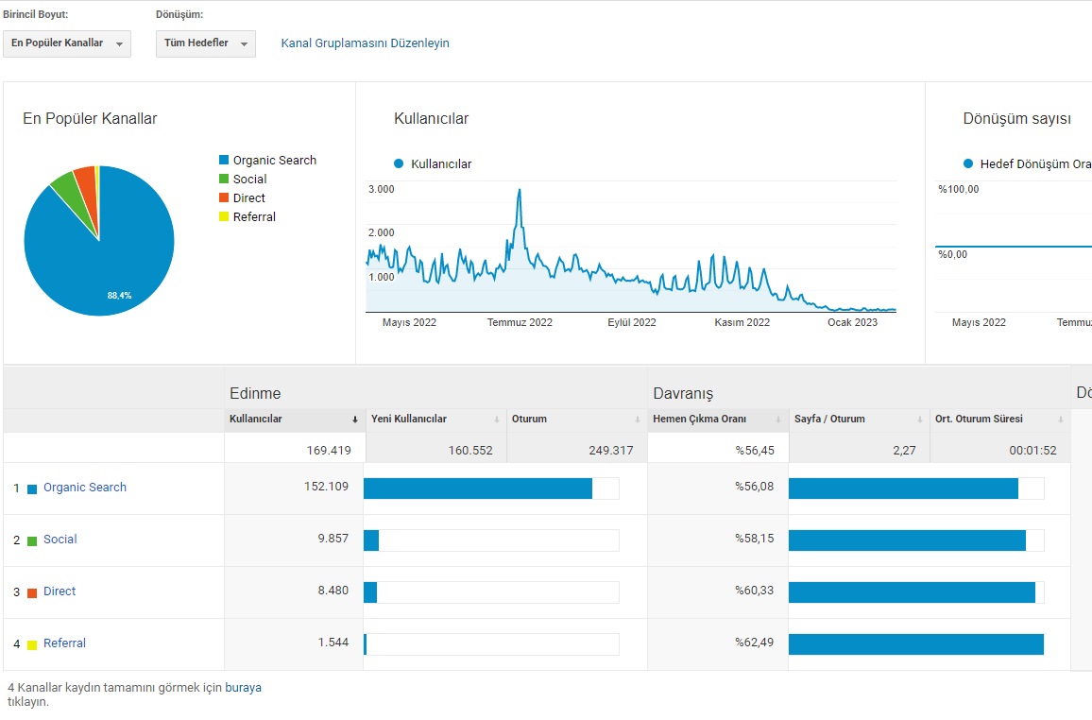Open Organic Search channel row link
This screenshot has height=720, width=1092.
click(85, 488)
